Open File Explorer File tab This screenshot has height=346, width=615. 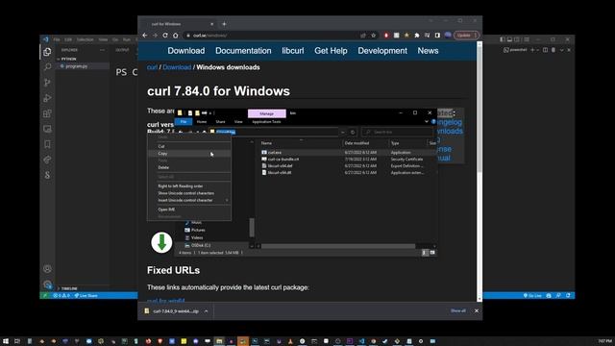184,122
